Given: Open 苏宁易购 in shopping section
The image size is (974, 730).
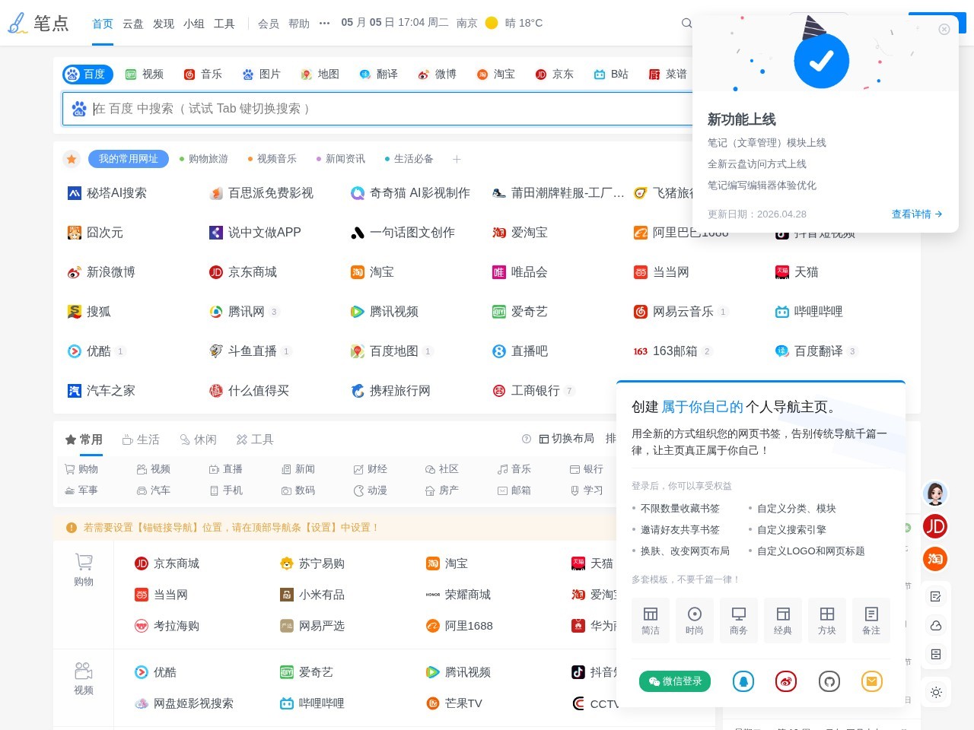Looking at the screenshot, I should coord(312,563).
